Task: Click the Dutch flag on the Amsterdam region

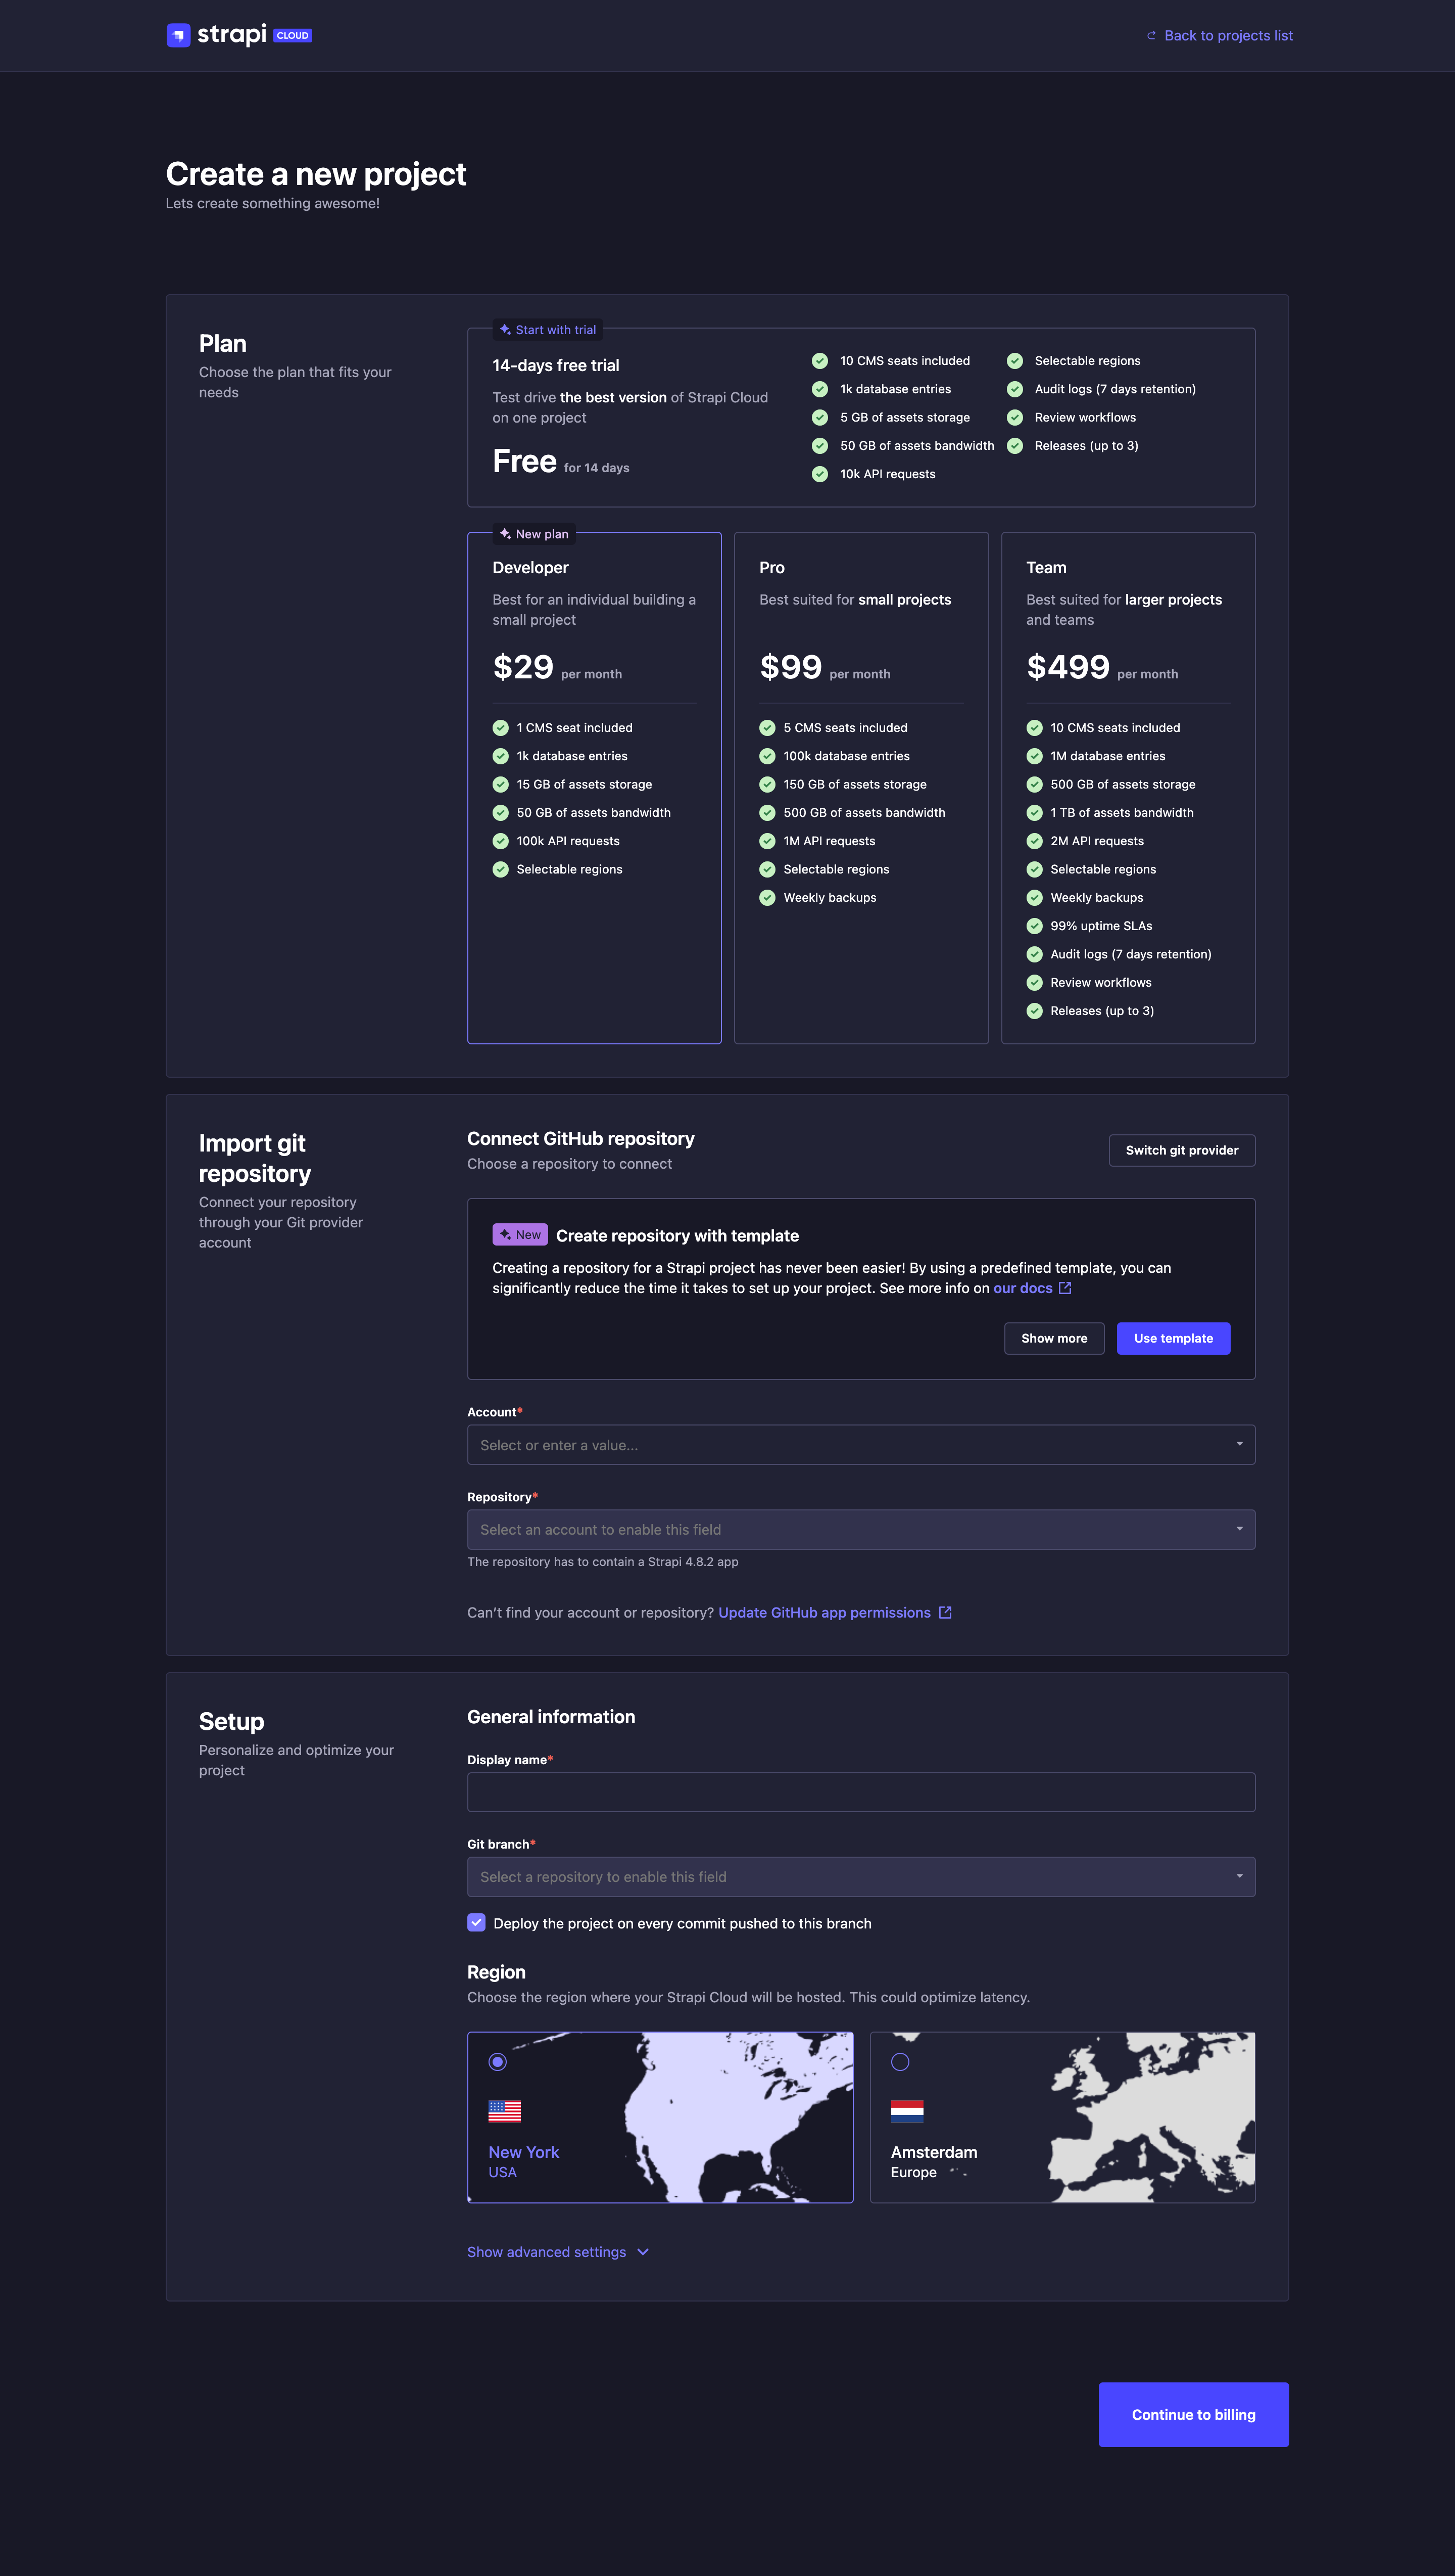Action: click(x=907, y=2111)
